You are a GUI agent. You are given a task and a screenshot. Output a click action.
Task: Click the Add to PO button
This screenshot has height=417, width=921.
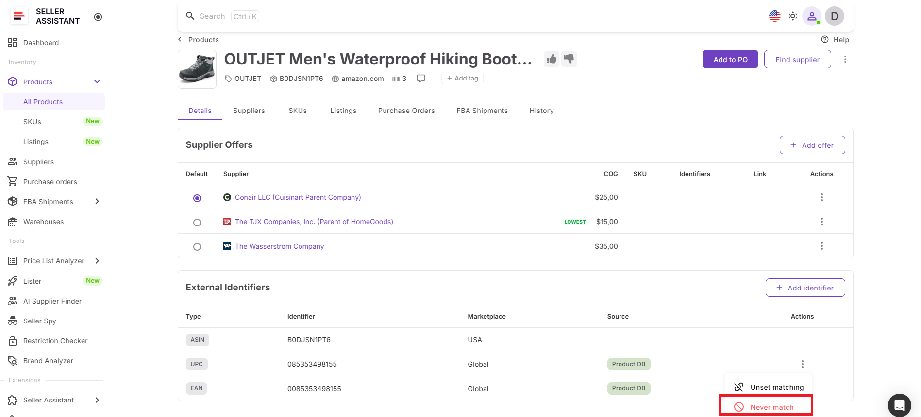(x=730, y=59)
